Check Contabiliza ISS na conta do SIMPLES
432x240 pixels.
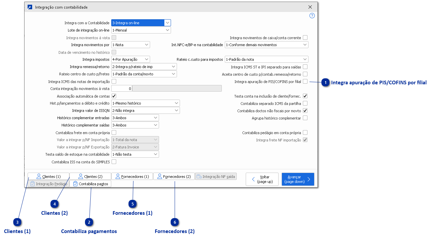point(114,162)
